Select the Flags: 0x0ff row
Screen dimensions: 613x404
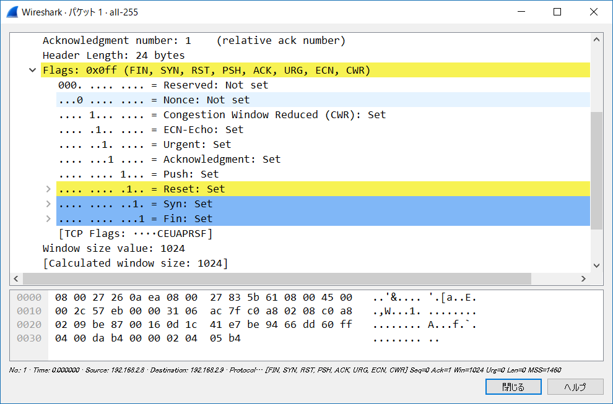[316, 71]
